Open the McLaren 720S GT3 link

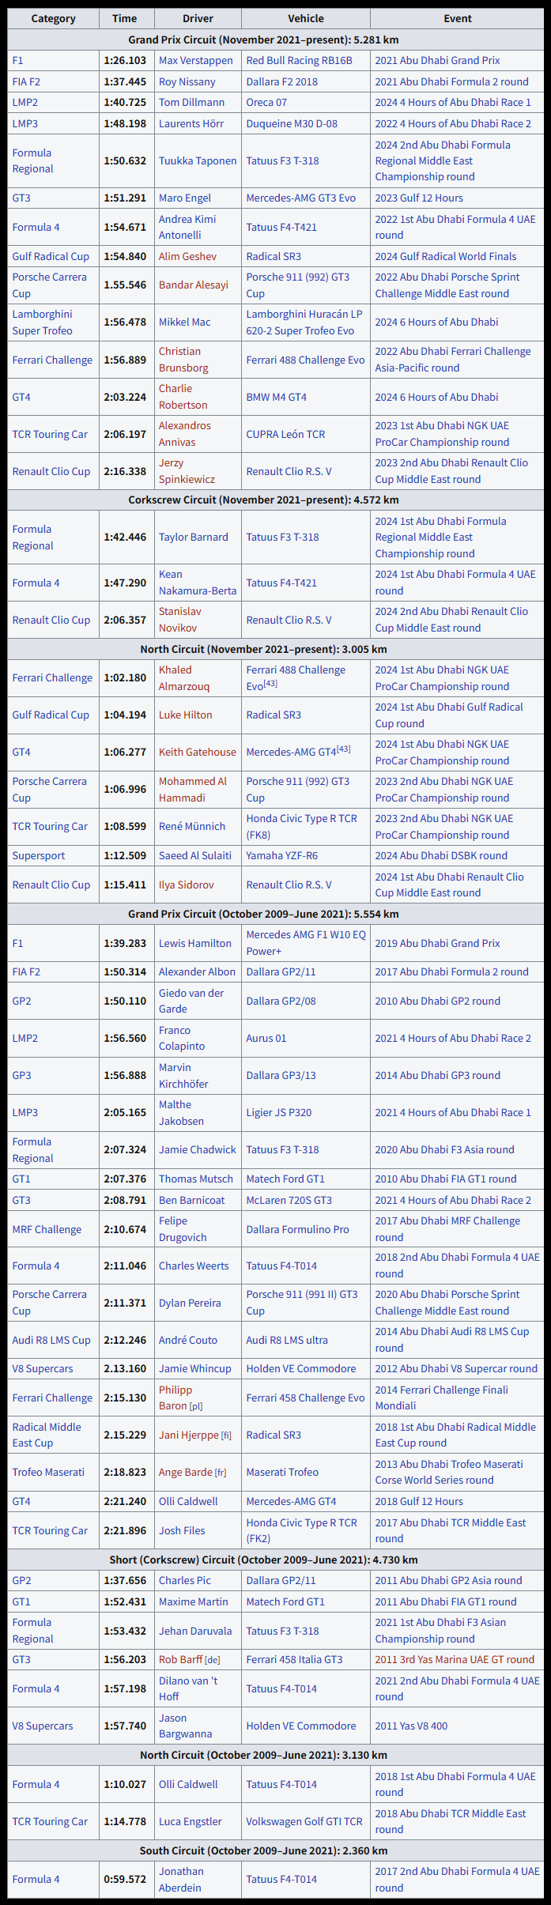pyautogui.click(x=289, y=1200)
